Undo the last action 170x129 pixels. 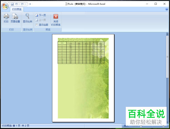coord(16,4)
